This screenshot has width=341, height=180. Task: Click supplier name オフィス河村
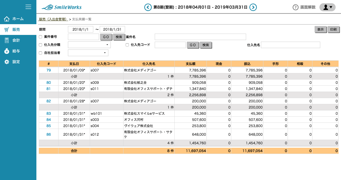(x=134, y=120)
